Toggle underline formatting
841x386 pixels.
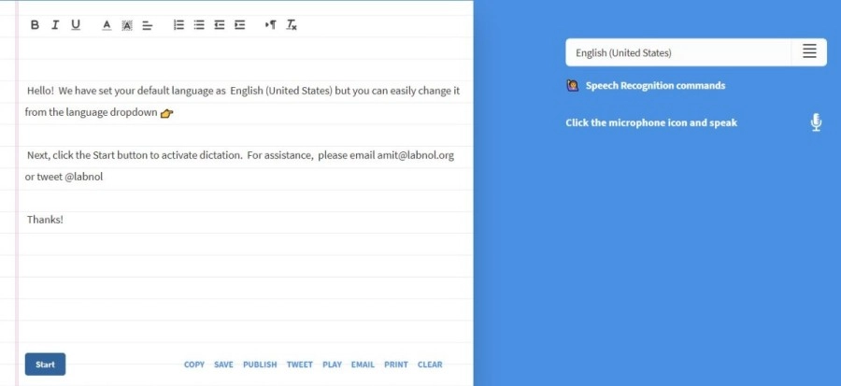76,24
